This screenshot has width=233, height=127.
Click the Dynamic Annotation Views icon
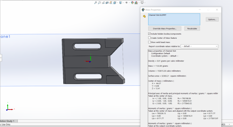[x=111, y=3]
